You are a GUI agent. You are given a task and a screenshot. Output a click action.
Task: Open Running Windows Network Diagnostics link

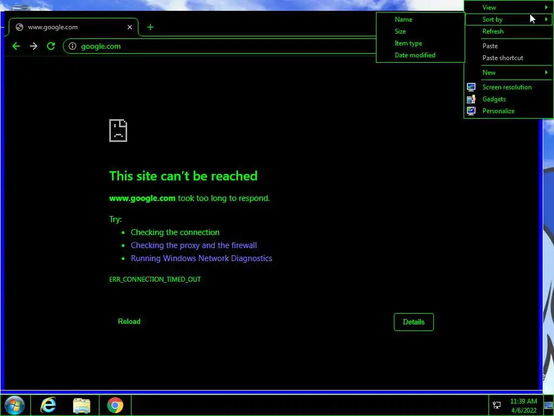[201, 258]
